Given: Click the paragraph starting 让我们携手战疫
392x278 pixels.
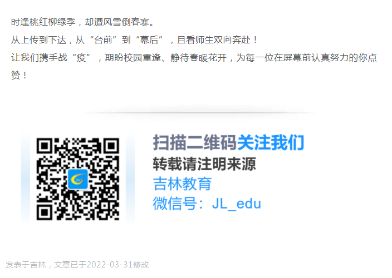Looking at the screenshot, I should [x=194, y=66].
